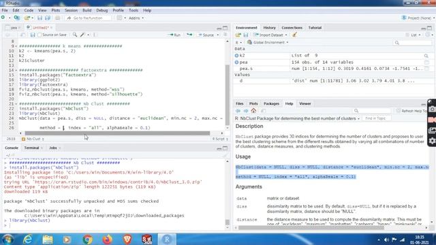Click the Environment search field
Image resolution: width=436 pixels, height=245 pixels.
coord(413,43)
